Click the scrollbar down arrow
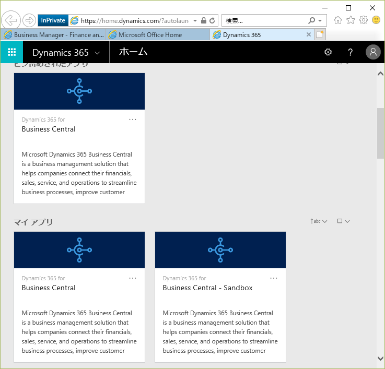This screenshot has height=369, width=385. pyautogui.click(x=380, y=359)
